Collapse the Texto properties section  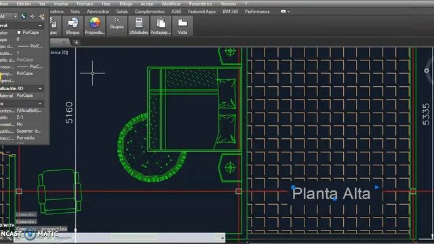coord(40,104)
